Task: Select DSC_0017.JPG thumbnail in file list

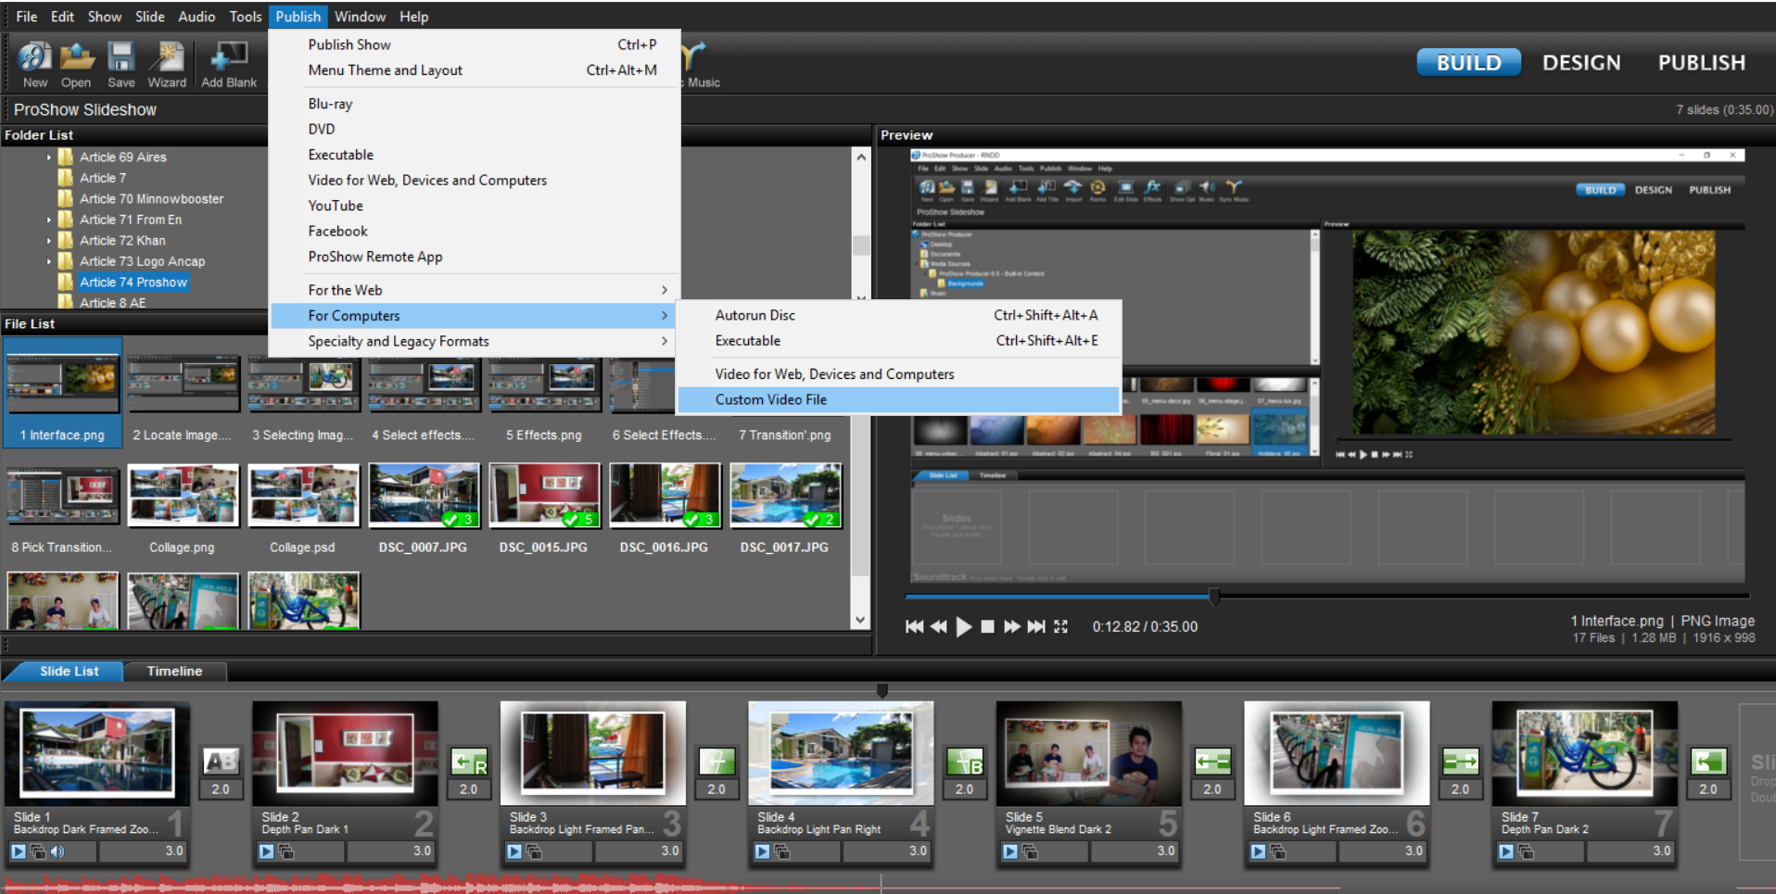Action: 786,496
